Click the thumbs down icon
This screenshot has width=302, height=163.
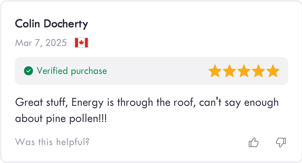(281, 142)
